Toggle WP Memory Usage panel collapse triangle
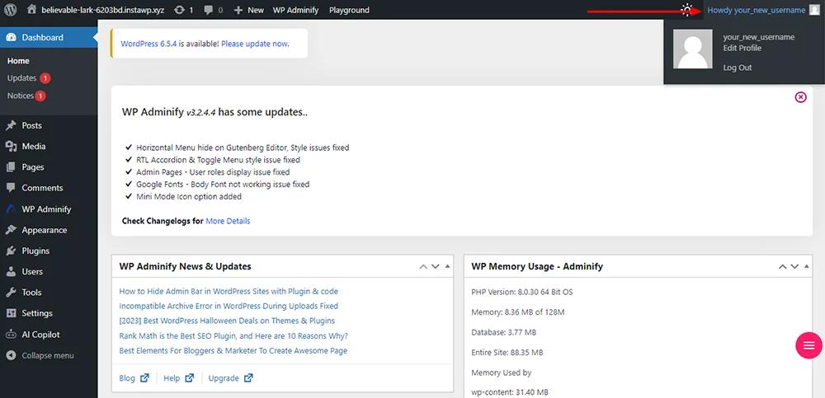 [x=807, y=266]
